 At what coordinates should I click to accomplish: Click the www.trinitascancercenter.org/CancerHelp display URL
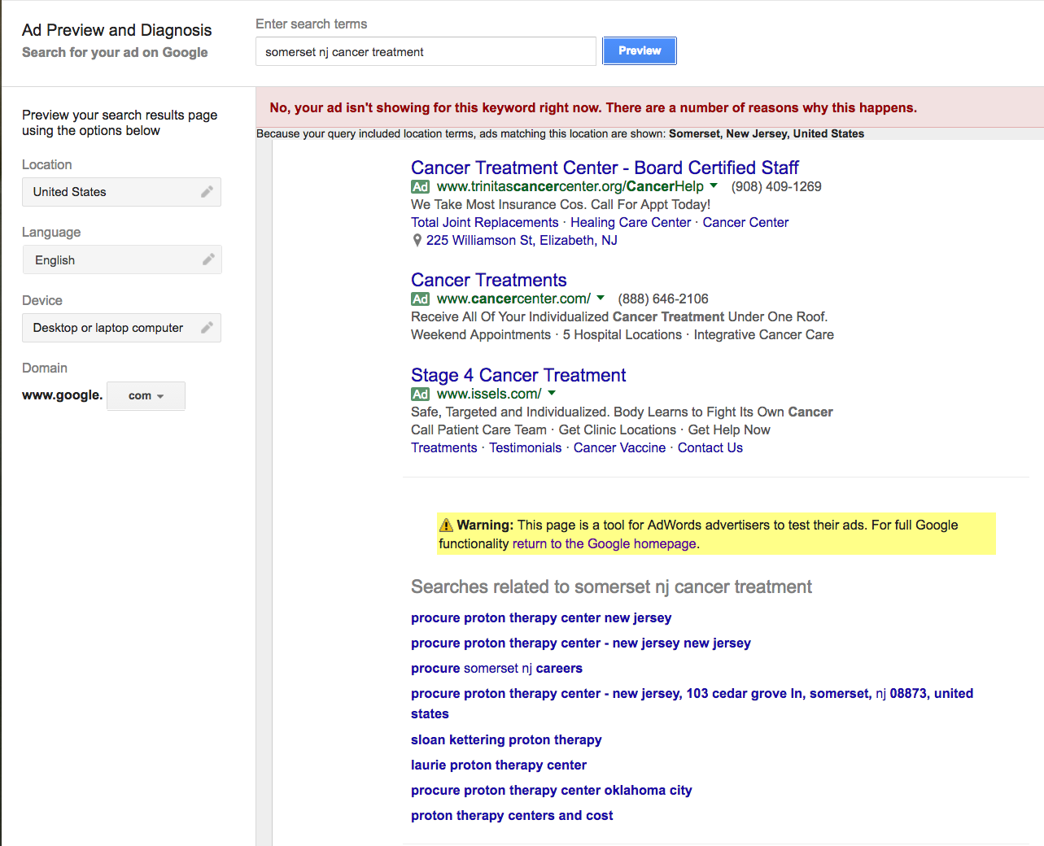[570, 186]
